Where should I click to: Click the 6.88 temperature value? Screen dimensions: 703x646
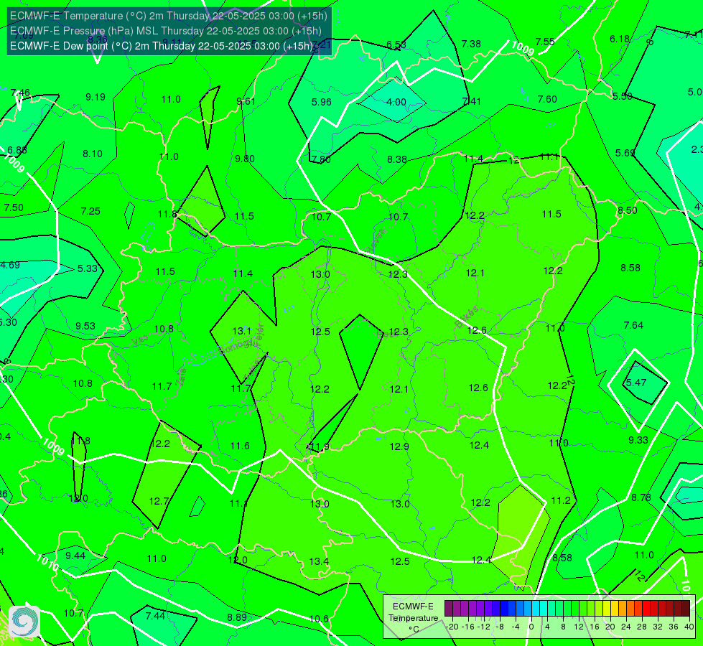click(x=17, y=151)
